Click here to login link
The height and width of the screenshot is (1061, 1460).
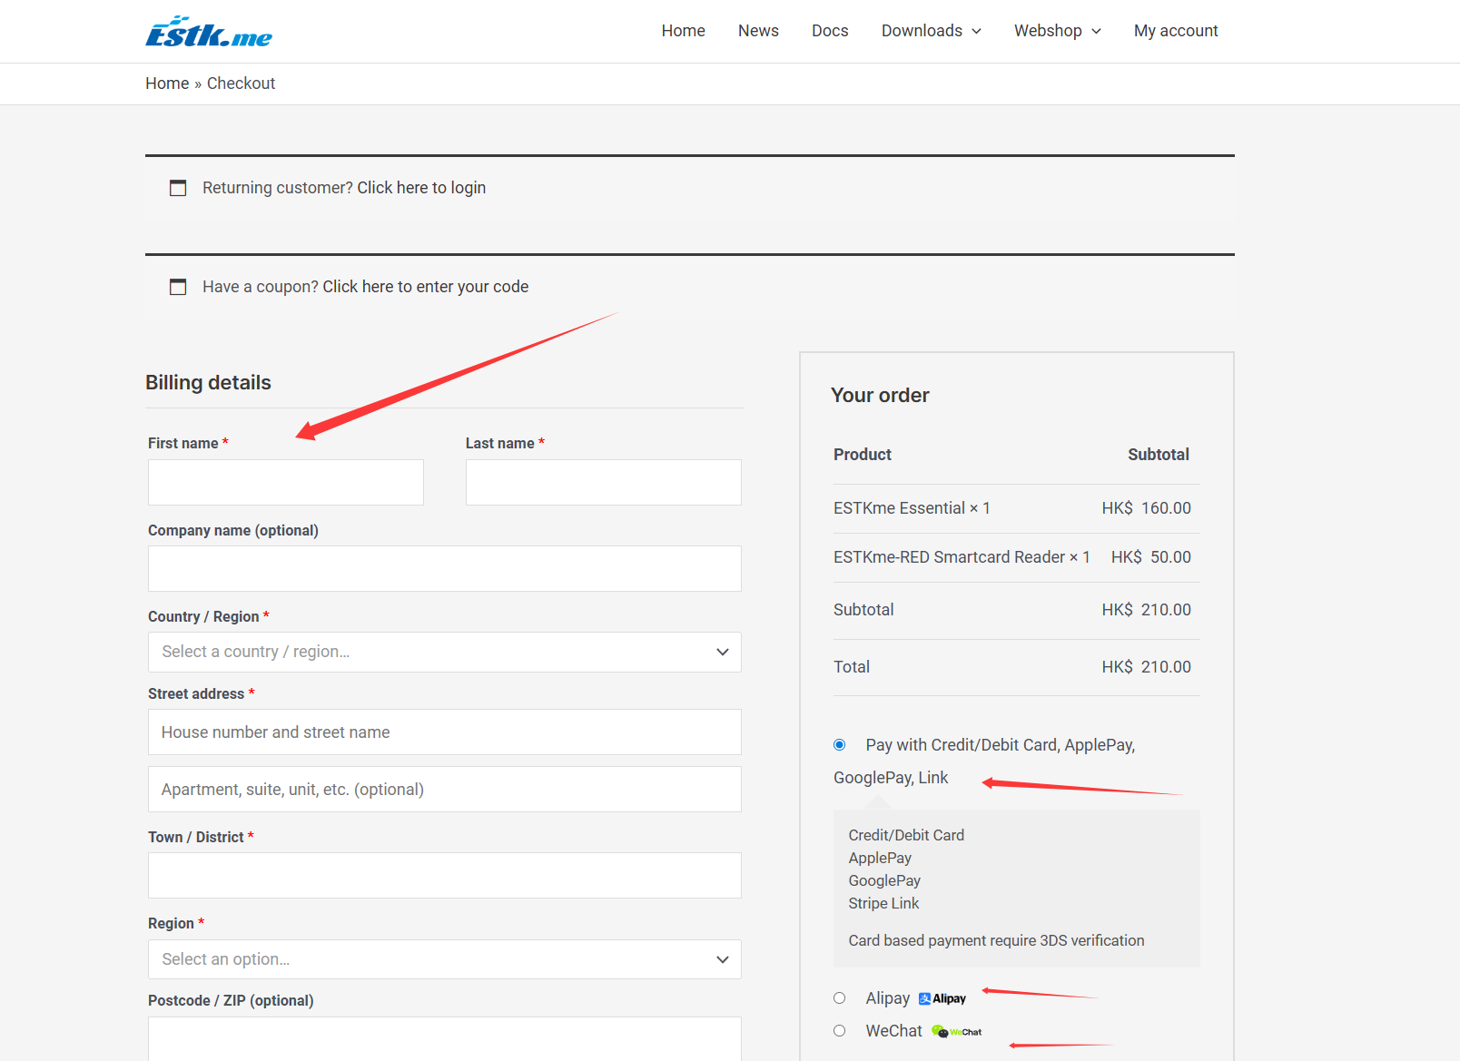click(x=421, y=188)
